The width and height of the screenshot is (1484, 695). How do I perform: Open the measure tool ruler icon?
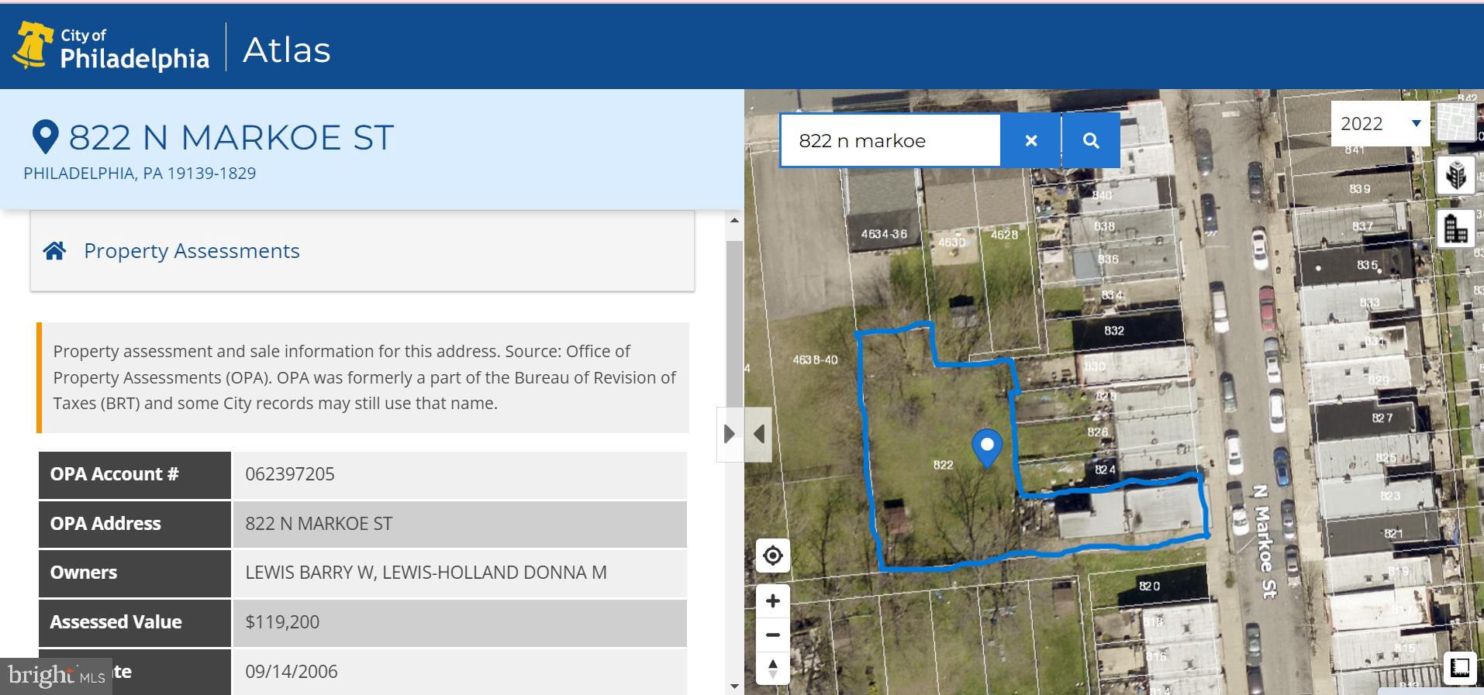click(1460, 668)
